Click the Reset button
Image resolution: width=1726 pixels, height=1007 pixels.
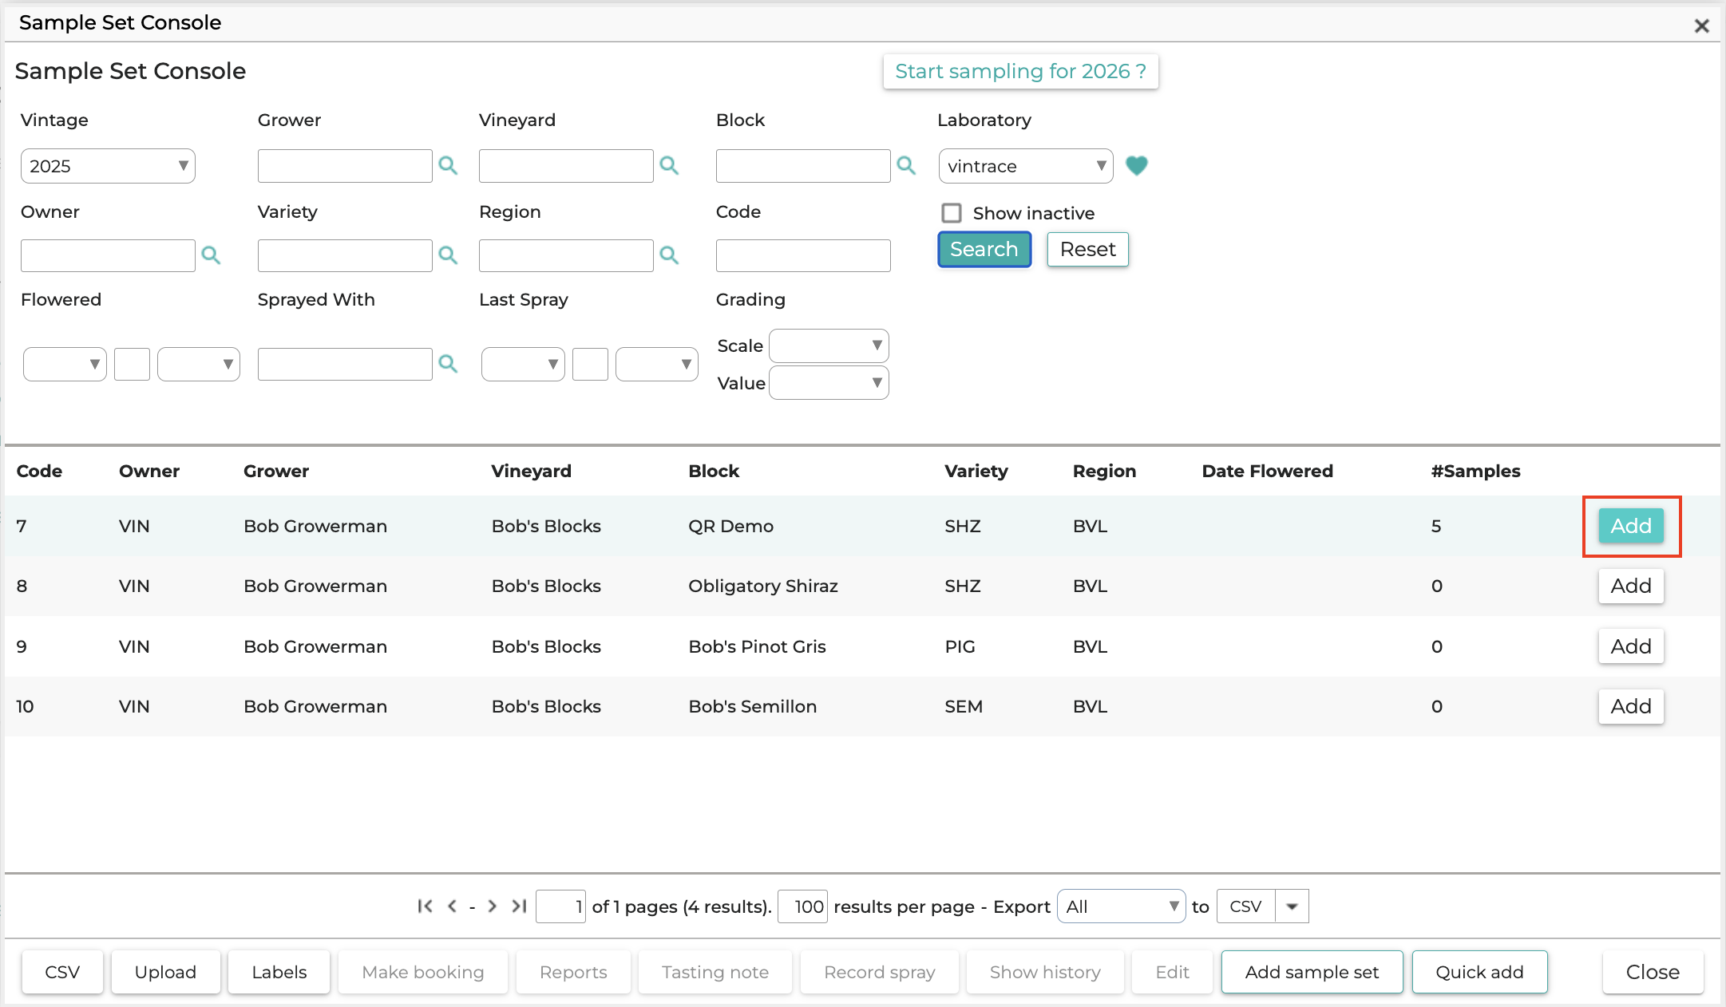(x=1087, y=250)
